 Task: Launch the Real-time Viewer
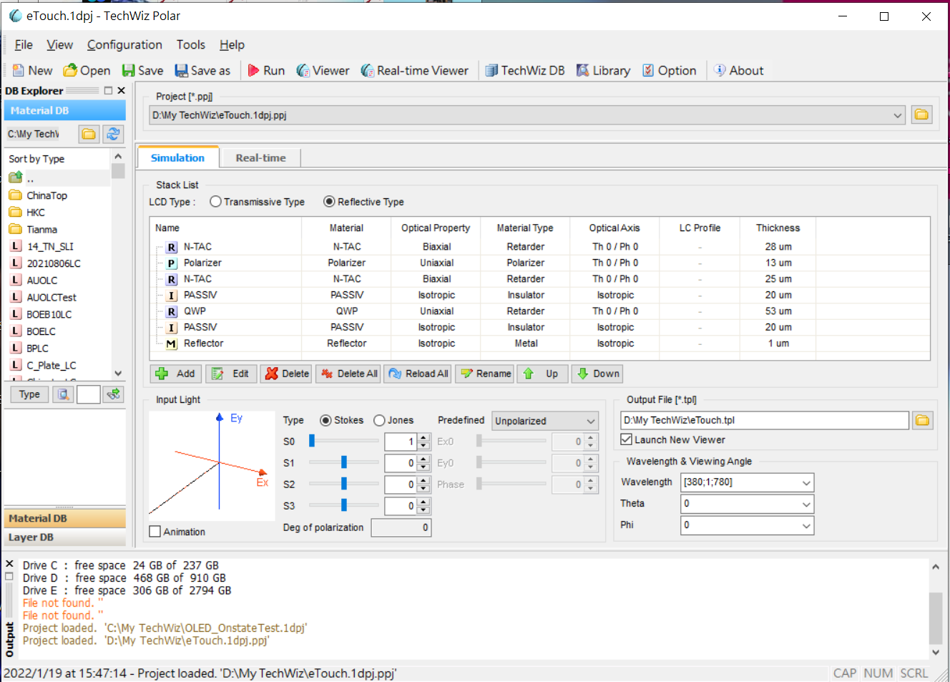415,70
